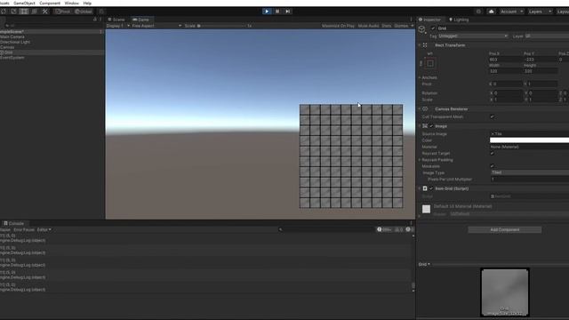The image size is (569, 320).
Task: Open the Window menu
Action: point(71,3)
